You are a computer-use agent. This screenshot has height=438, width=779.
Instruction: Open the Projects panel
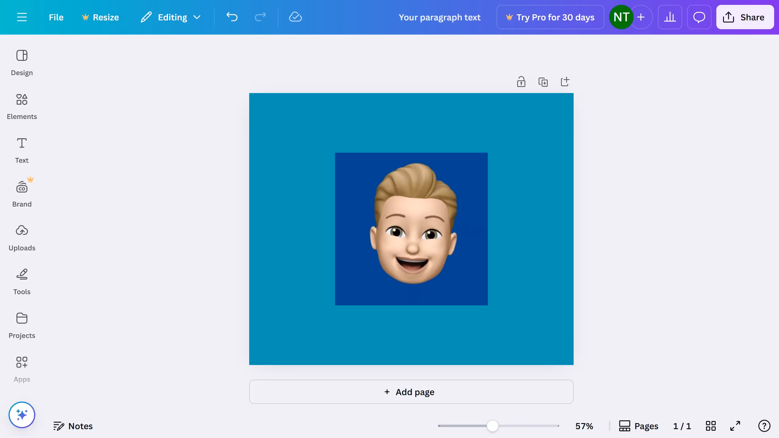[22, 325]
